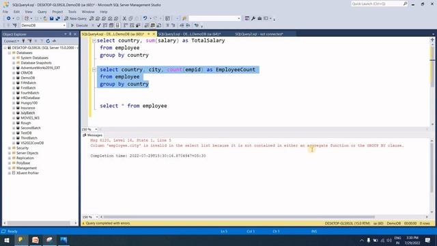The height and width of the screenshot is (246, 437).
Task: Click Disconnect icon in Object Explorer
Action: [30, 41]
